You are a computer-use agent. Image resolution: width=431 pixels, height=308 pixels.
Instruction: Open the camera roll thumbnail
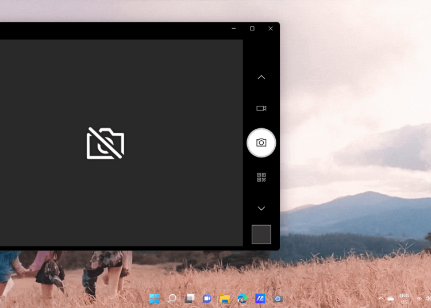tap(261, 234)
